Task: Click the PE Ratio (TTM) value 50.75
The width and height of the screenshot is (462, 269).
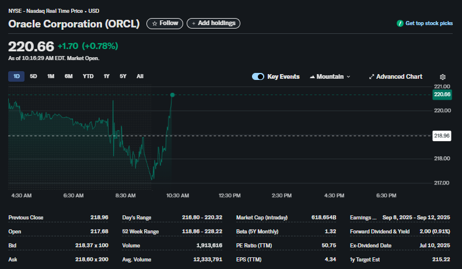Action: (329, 246)
